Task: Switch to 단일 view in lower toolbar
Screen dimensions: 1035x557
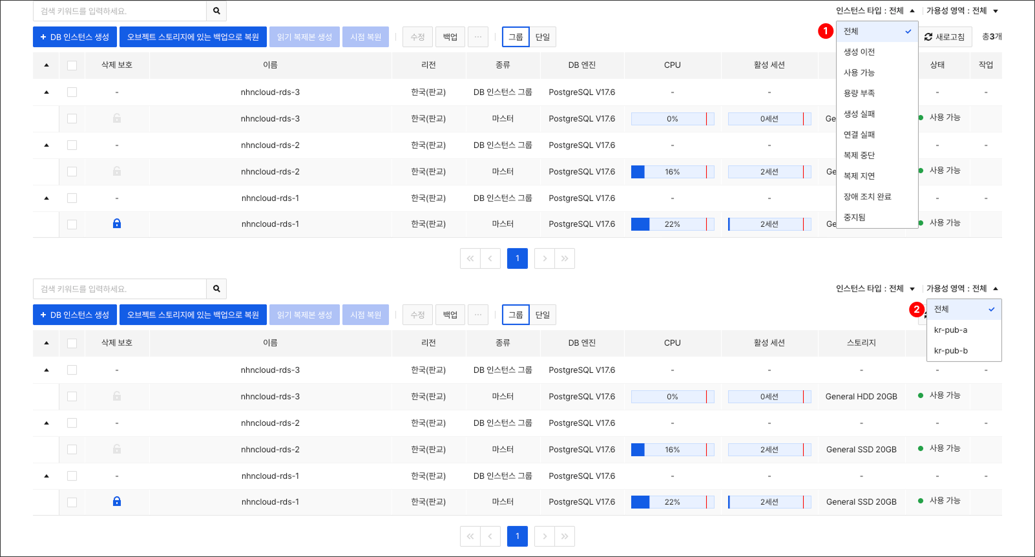Action: (543, 315)
